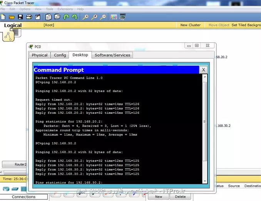Select the Desktop tab in PC0
The image size is (261, 201).
(x=80, y=55)
